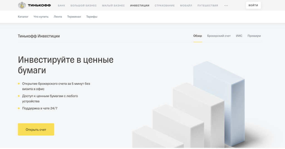This screenshot has width=285, height=149.
Task: Open the Что купить link
Action: pos(41,16)
